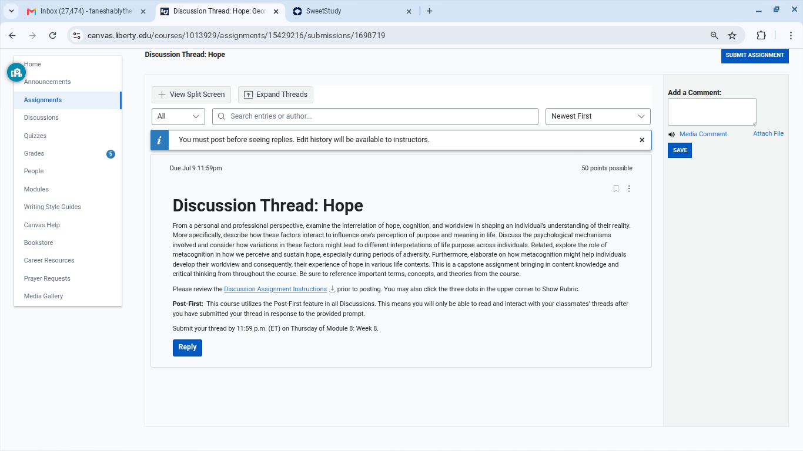Open Quizzes in course navigation
Image resolution: width=803 pixels, height=451 pixels.
click(35, 136)
